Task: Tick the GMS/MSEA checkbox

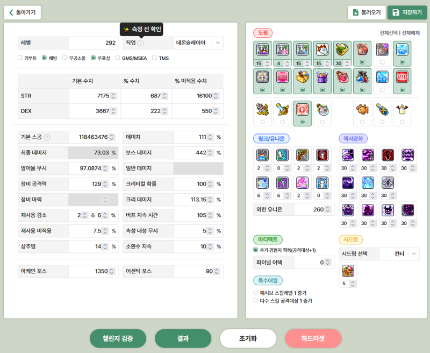Action: [x=118, y=58]
